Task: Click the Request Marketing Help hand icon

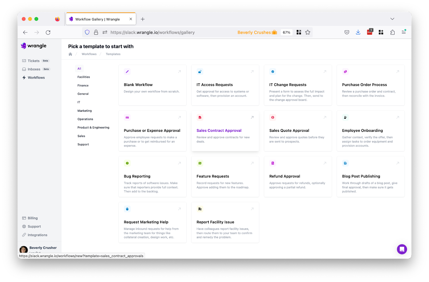Action: 127,209
